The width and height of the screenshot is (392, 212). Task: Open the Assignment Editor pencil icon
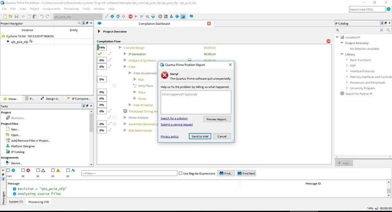pyautogui.click(x=106, y=16)
